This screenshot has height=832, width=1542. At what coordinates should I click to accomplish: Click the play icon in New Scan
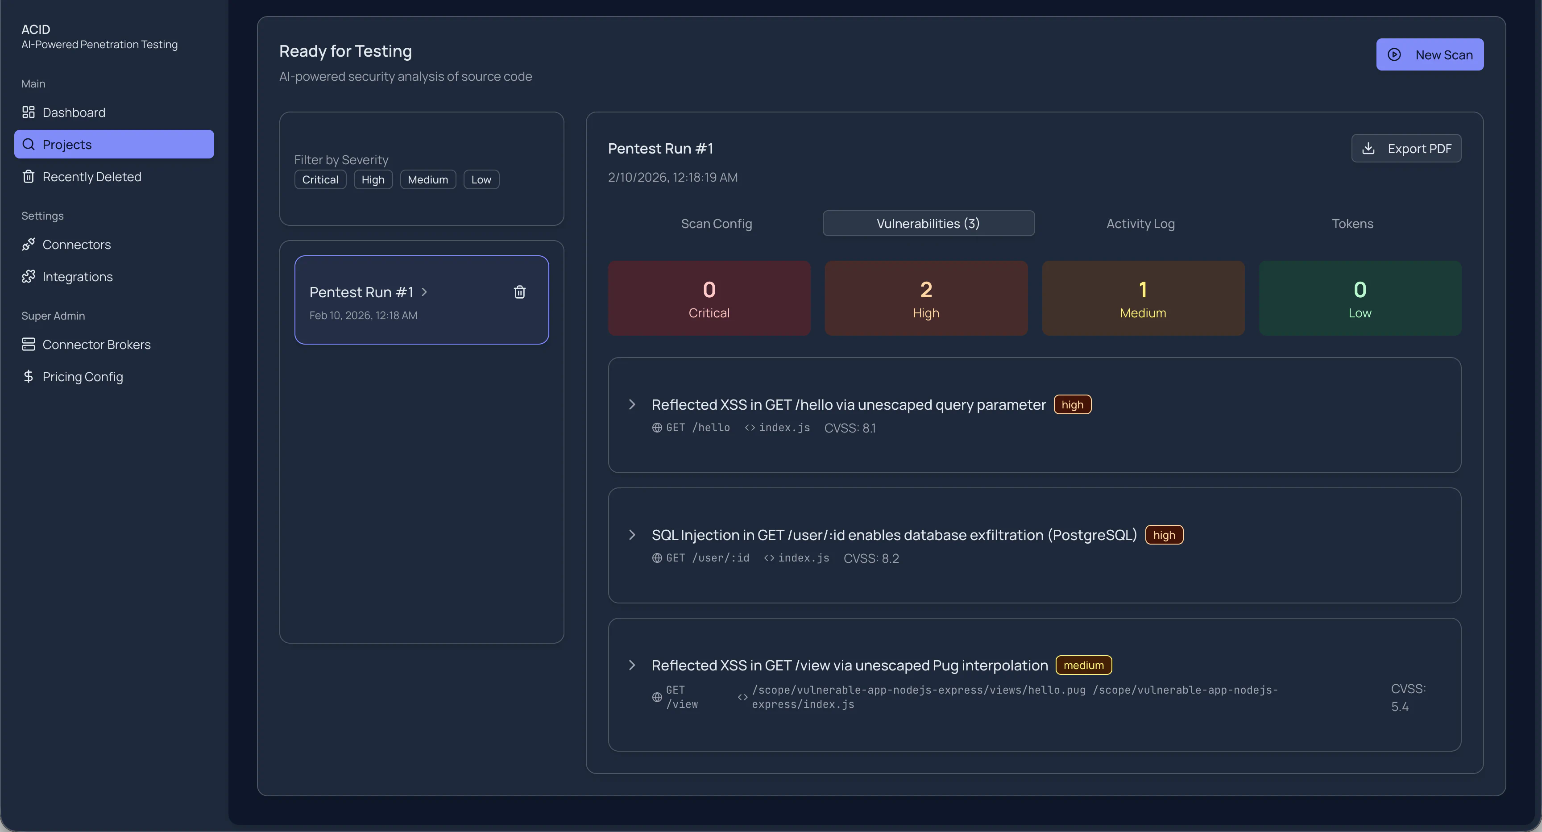(1394, 54)
